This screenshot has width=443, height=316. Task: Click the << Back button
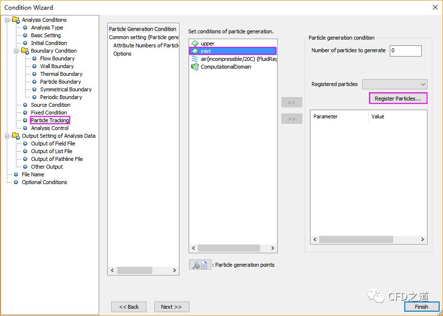coord(129,307)
